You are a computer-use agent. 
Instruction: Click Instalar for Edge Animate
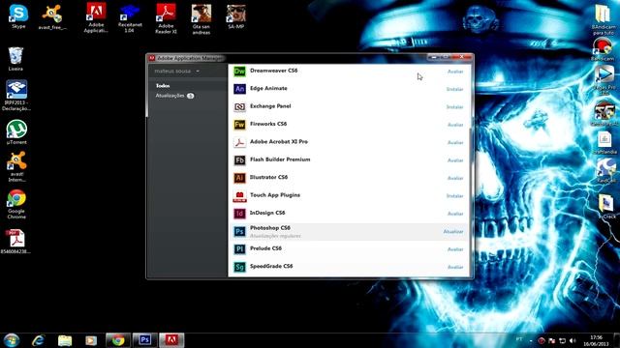pos(454,89)
